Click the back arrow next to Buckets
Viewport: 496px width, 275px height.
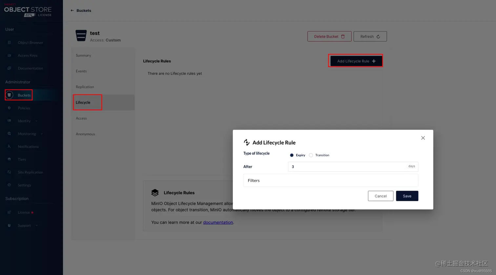click(72, 11)
